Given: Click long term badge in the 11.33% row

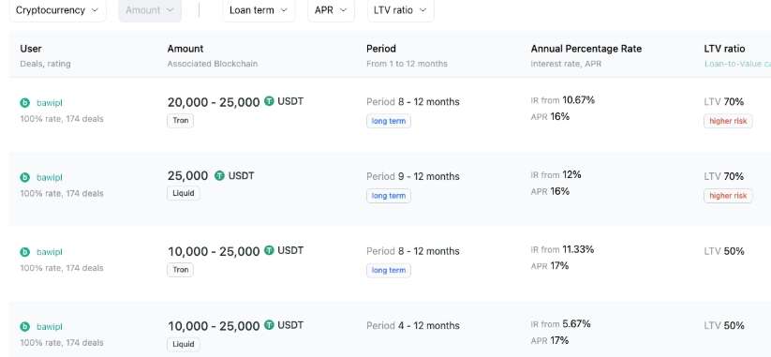Looking at the screenshot, I should tap(389, 271).
